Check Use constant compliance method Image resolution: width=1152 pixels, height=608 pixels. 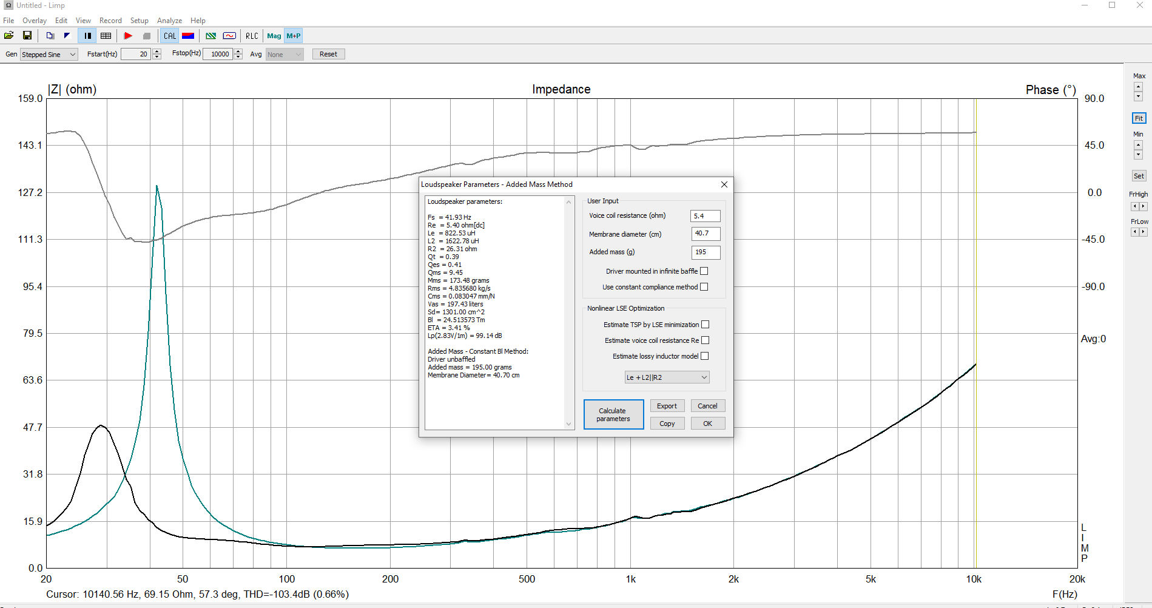click(704, 287)
